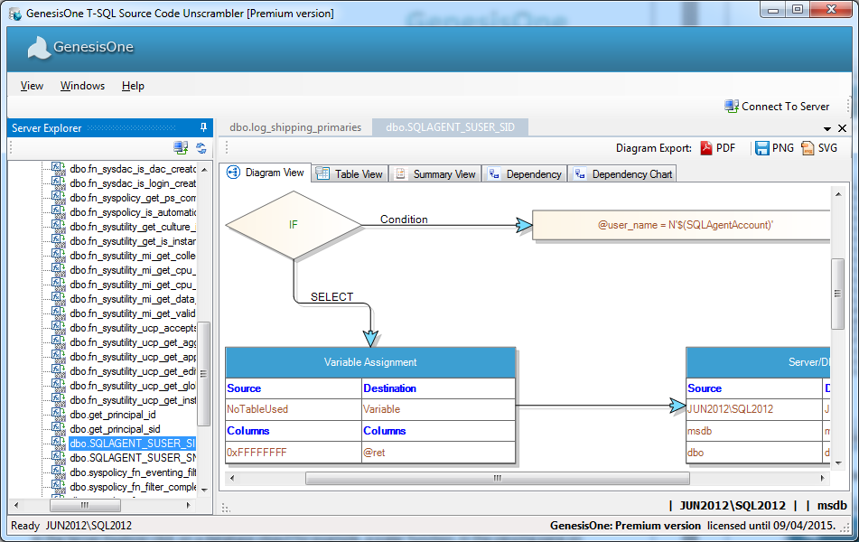This screenshot has height=542, width=859.
Task: Click the @ret cell
Action: (438, 453)
